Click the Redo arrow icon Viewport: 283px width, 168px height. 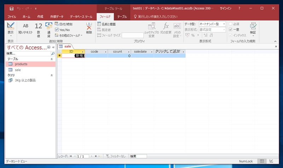pyautogui.click(x=27, y=8)
